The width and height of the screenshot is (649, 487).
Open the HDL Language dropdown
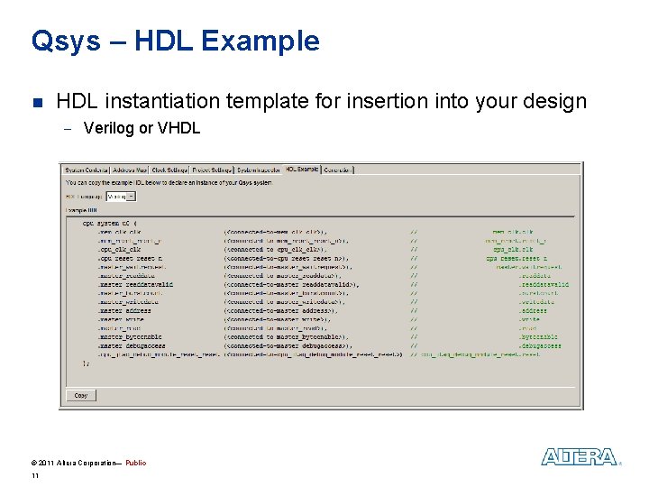point(122,197)
